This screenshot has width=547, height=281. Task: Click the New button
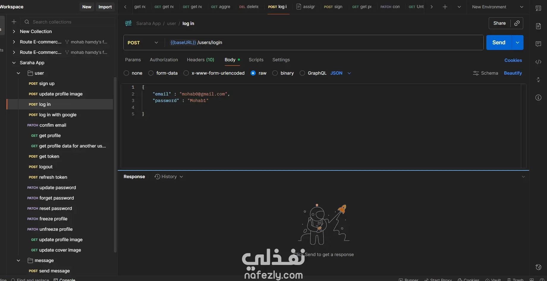[87, 7]
